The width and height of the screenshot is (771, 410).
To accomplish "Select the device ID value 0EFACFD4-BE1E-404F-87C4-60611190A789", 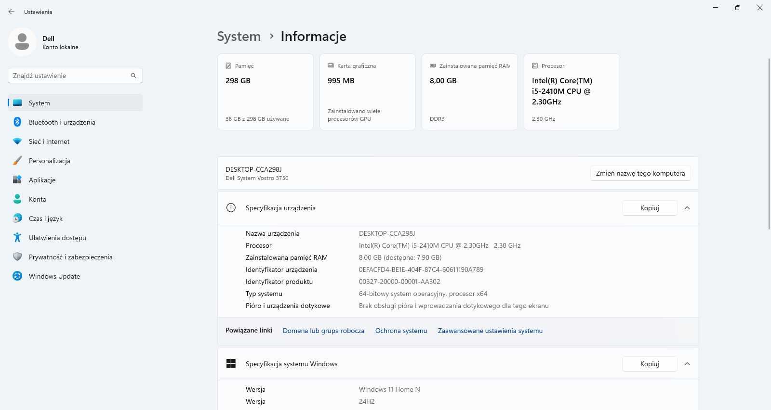I will [x=421, y=269].
